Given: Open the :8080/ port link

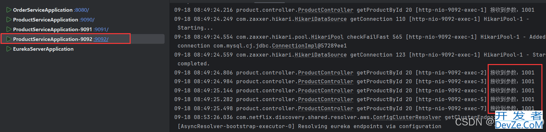Looking at the screenshot, I should 81,10.
